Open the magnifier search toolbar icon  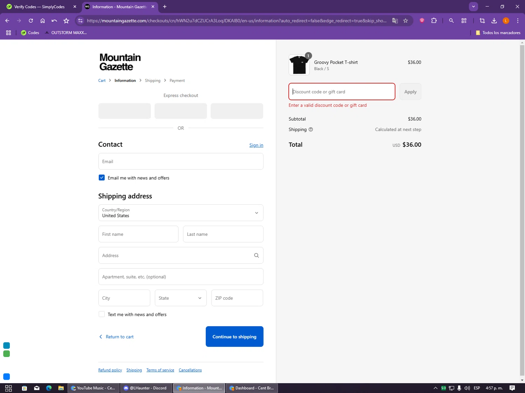451,21
